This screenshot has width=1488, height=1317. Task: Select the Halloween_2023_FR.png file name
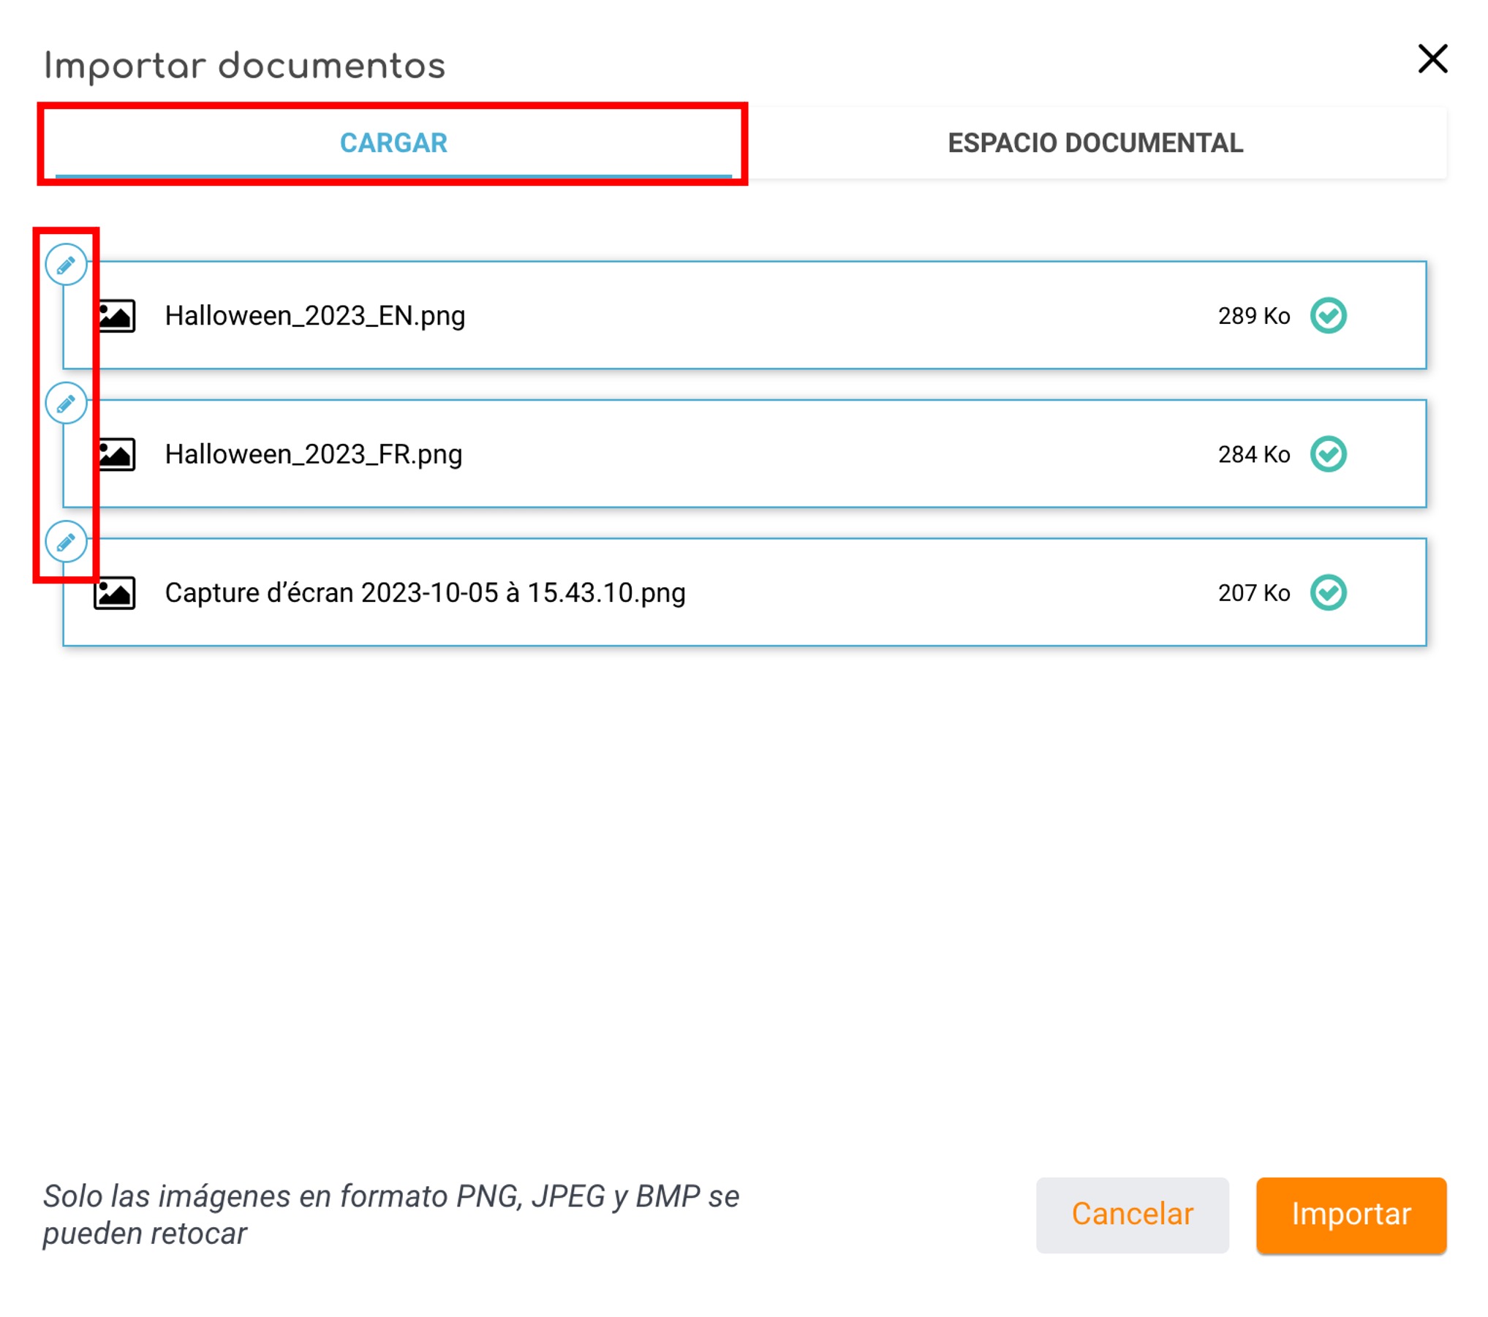[314, 454]
